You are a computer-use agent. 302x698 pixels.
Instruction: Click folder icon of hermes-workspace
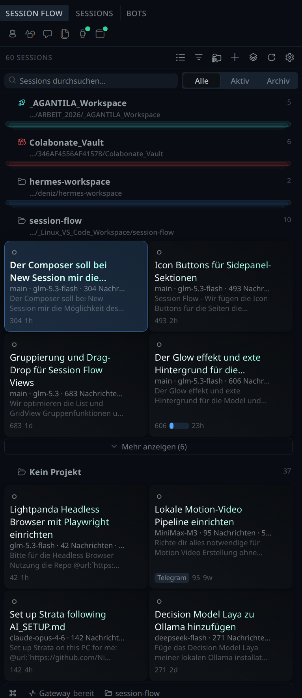point(22,182)
